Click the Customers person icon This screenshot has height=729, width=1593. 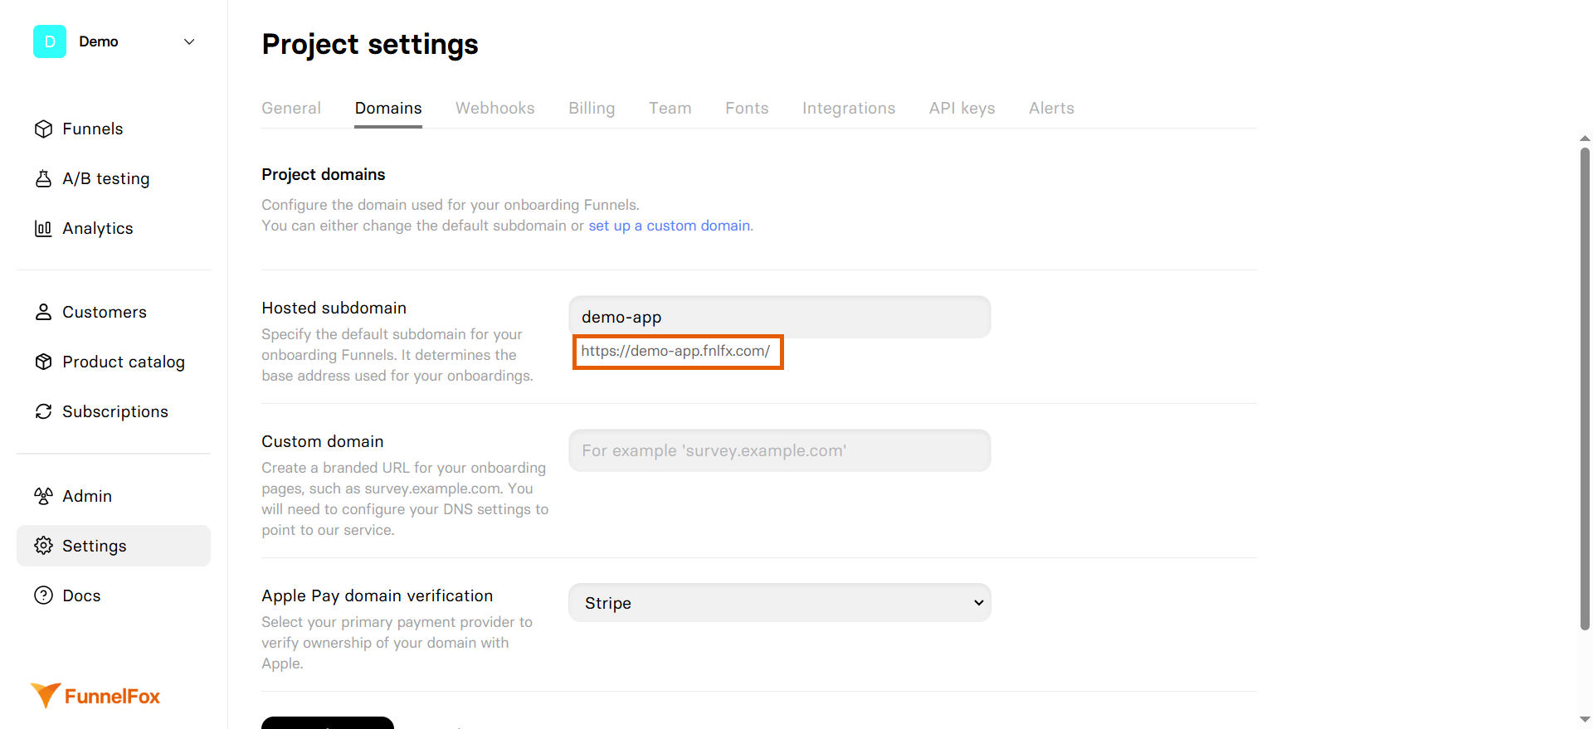click(43, 312)
